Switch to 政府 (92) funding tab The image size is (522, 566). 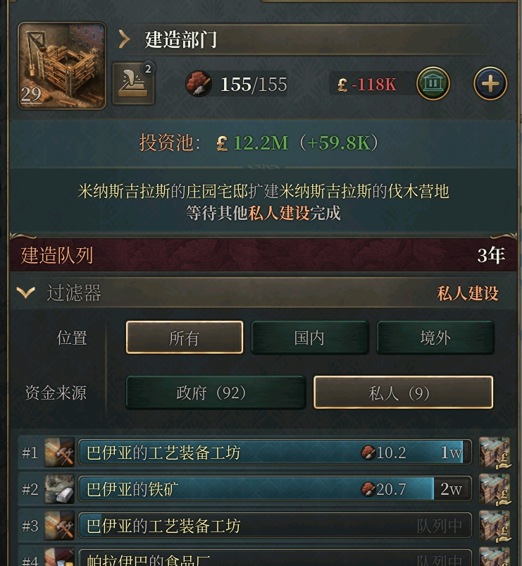pyautogui.click(x=216, y=393)
